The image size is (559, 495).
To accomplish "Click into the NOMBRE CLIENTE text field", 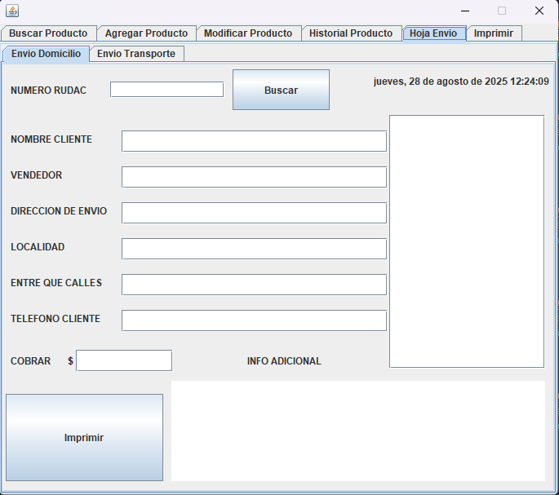I will [x=254, y=141].
